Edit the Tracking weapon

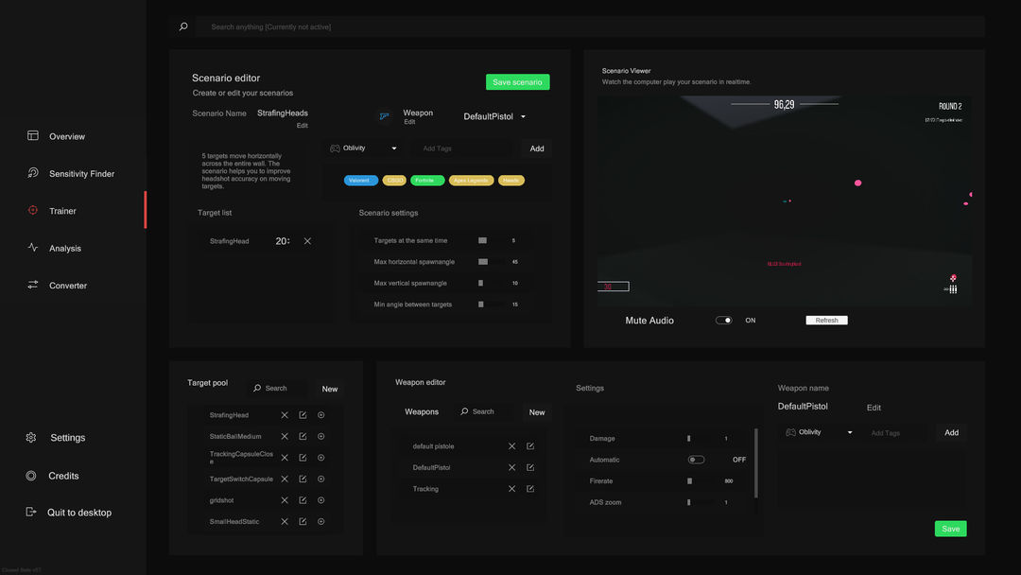coord(530,489)
